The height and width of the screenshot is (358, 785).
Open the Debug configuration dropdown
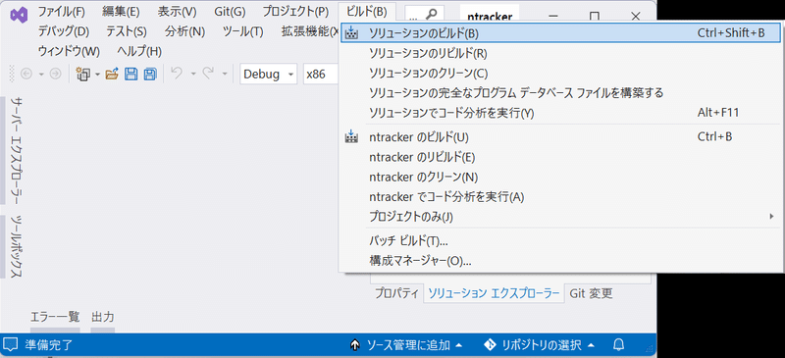tap(269, 75)
